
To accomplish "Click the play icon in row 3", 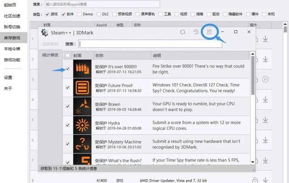I will [266, 79].
